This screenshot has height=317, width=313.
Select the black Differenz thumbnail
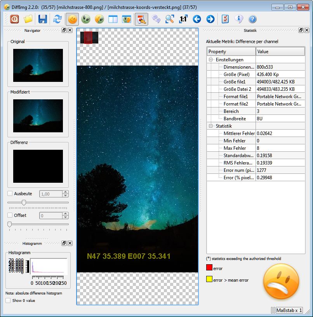38,166
